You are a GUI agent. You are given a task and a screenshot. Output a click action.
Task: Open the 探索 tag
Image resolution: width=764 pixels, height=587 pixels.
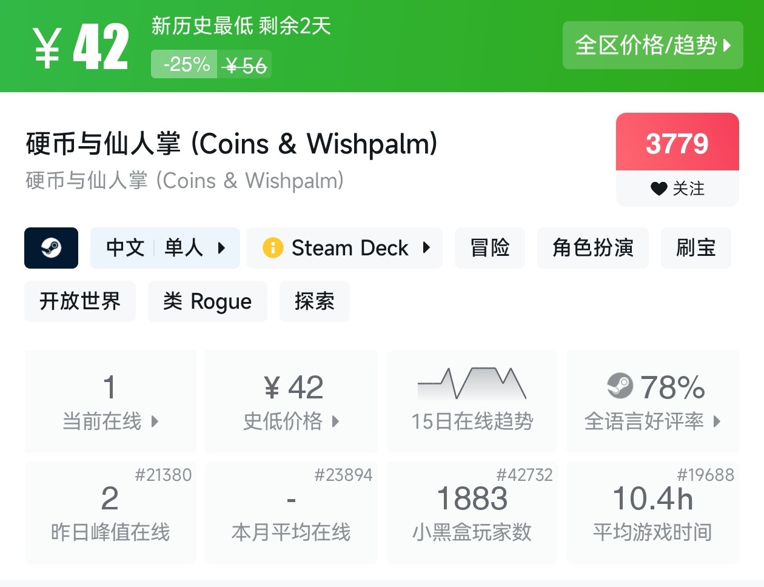(x=314, y=301)
